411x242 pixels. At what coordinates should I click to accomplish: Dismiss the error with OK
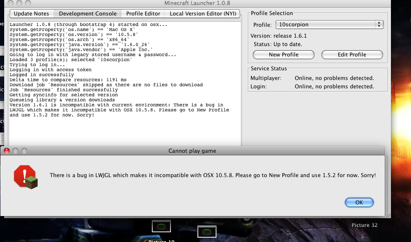(x=359, y=202)
